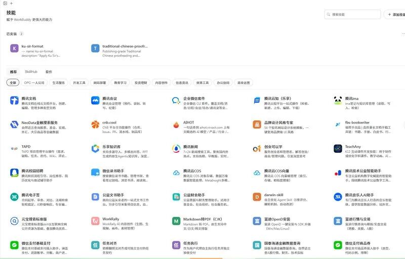Click the ku-sir-format K icon

click(14, 48)
